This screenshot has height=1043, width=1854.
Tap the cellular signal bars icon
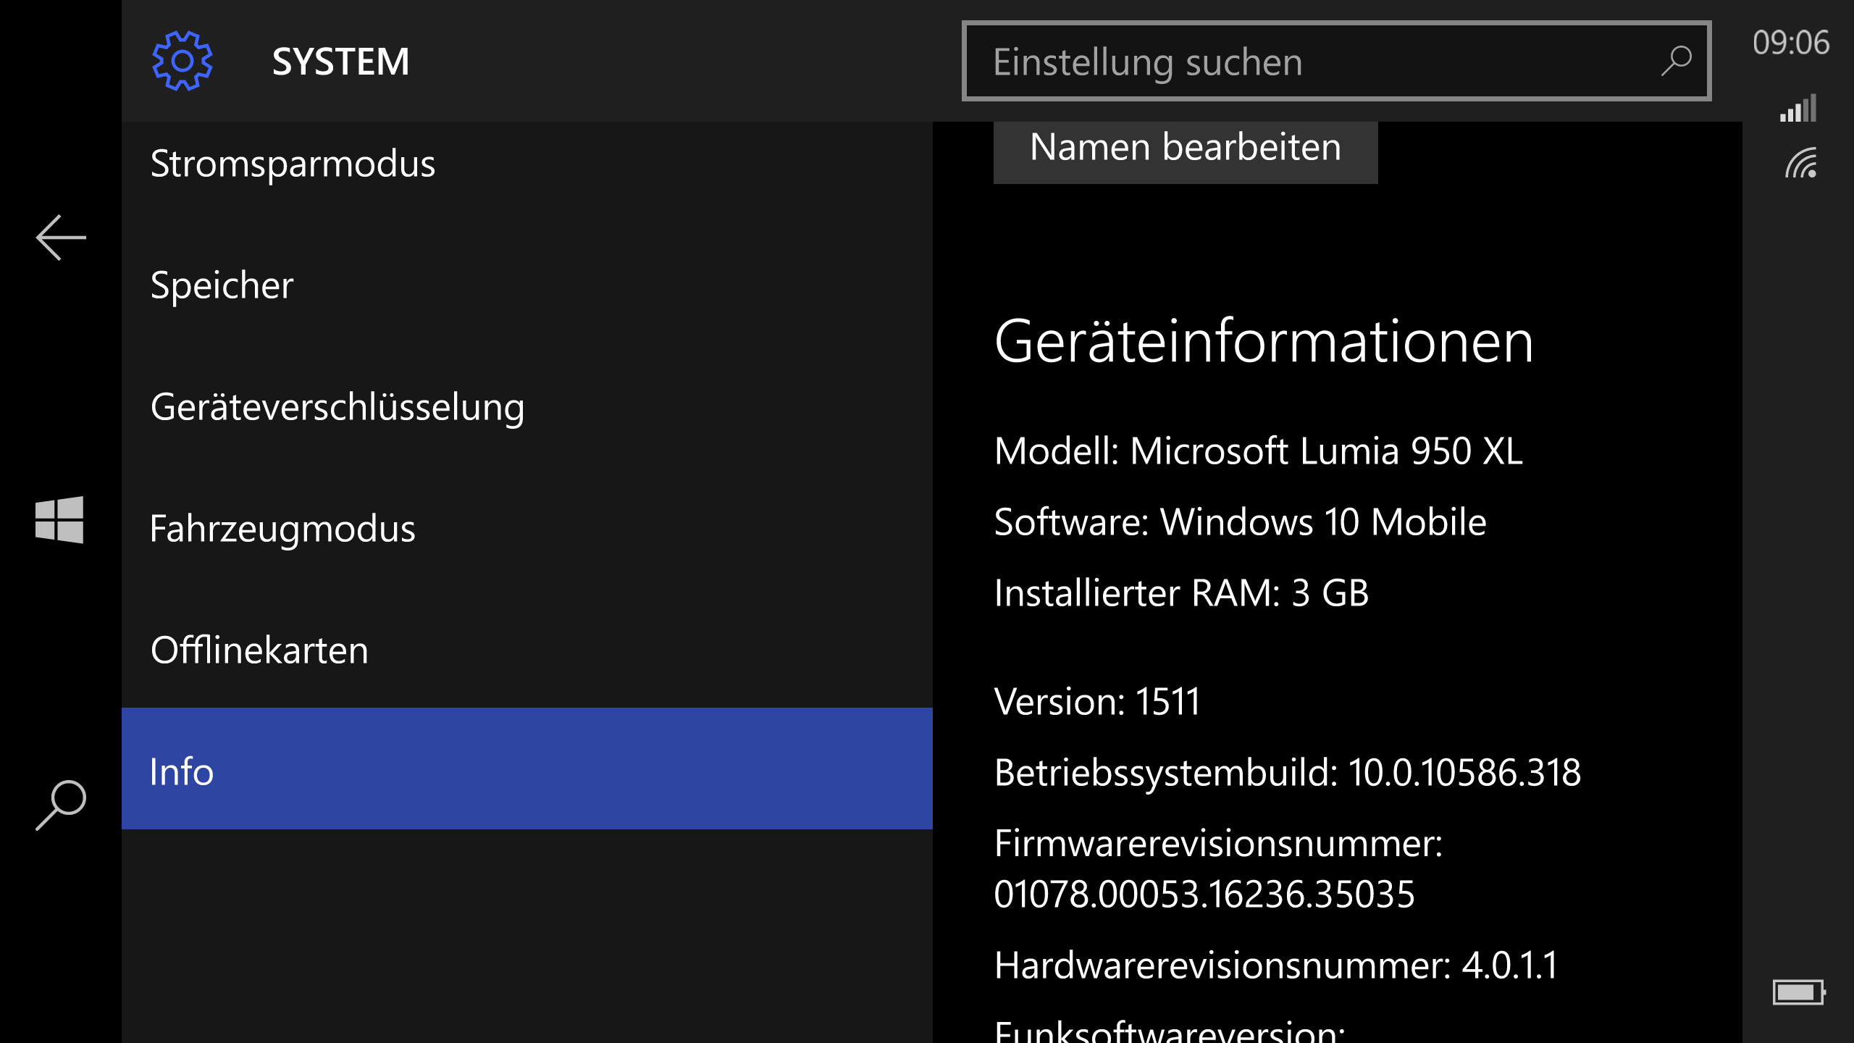(1798, 108)
